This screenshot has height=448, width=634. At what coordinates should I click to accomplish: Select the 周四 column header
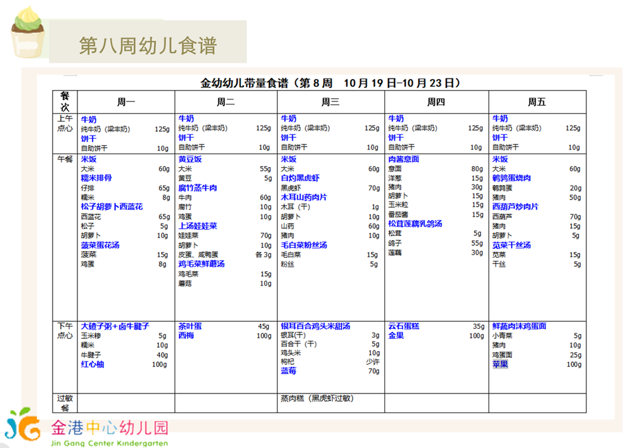436,102
